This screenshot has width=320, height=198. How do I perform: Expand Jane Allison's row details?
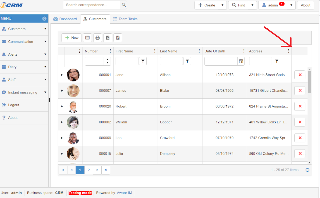62,75
